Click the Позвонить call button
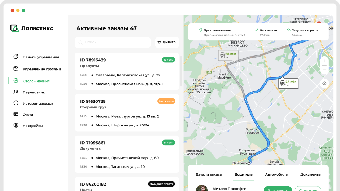 (x=278, y=188)
